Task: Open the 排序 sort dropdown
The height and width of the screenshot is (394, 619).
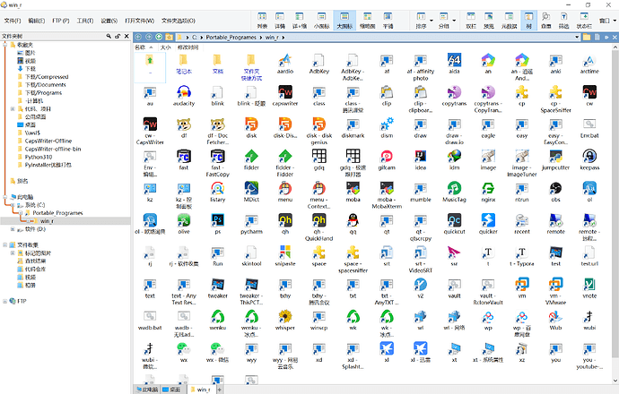Action: point(420,20)
